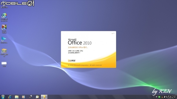Click the webcam application taskbar icon

point(30,97)
